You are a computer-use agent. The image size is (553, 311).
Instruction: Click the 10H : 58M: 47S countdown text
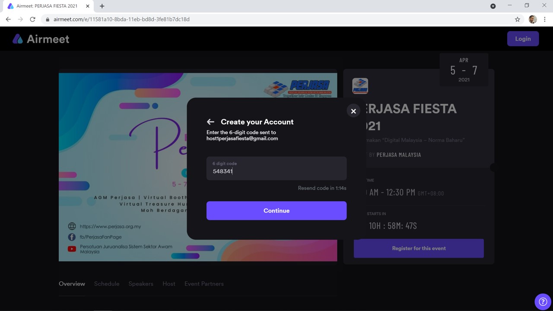point(393,225)
